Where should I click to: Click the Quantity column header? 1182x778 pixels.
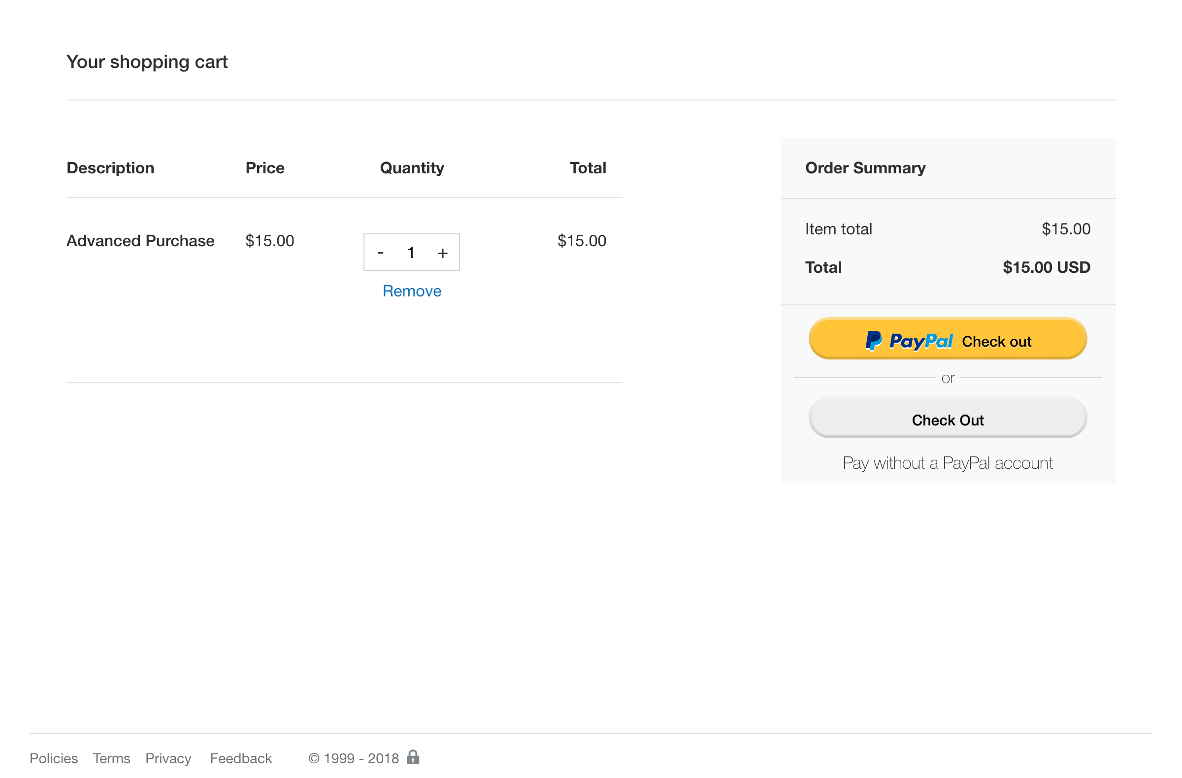pyautogui.click(x=412, y=168)
